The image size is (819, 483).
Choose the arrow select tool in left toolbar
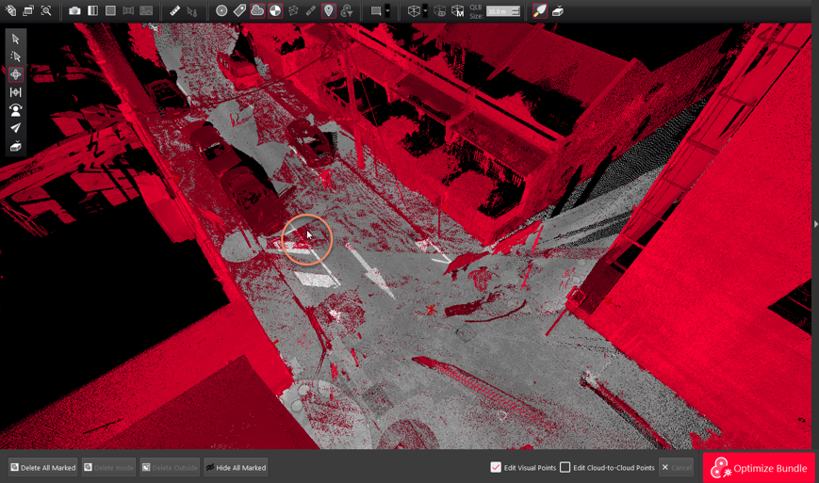click(x=15, y=40)
